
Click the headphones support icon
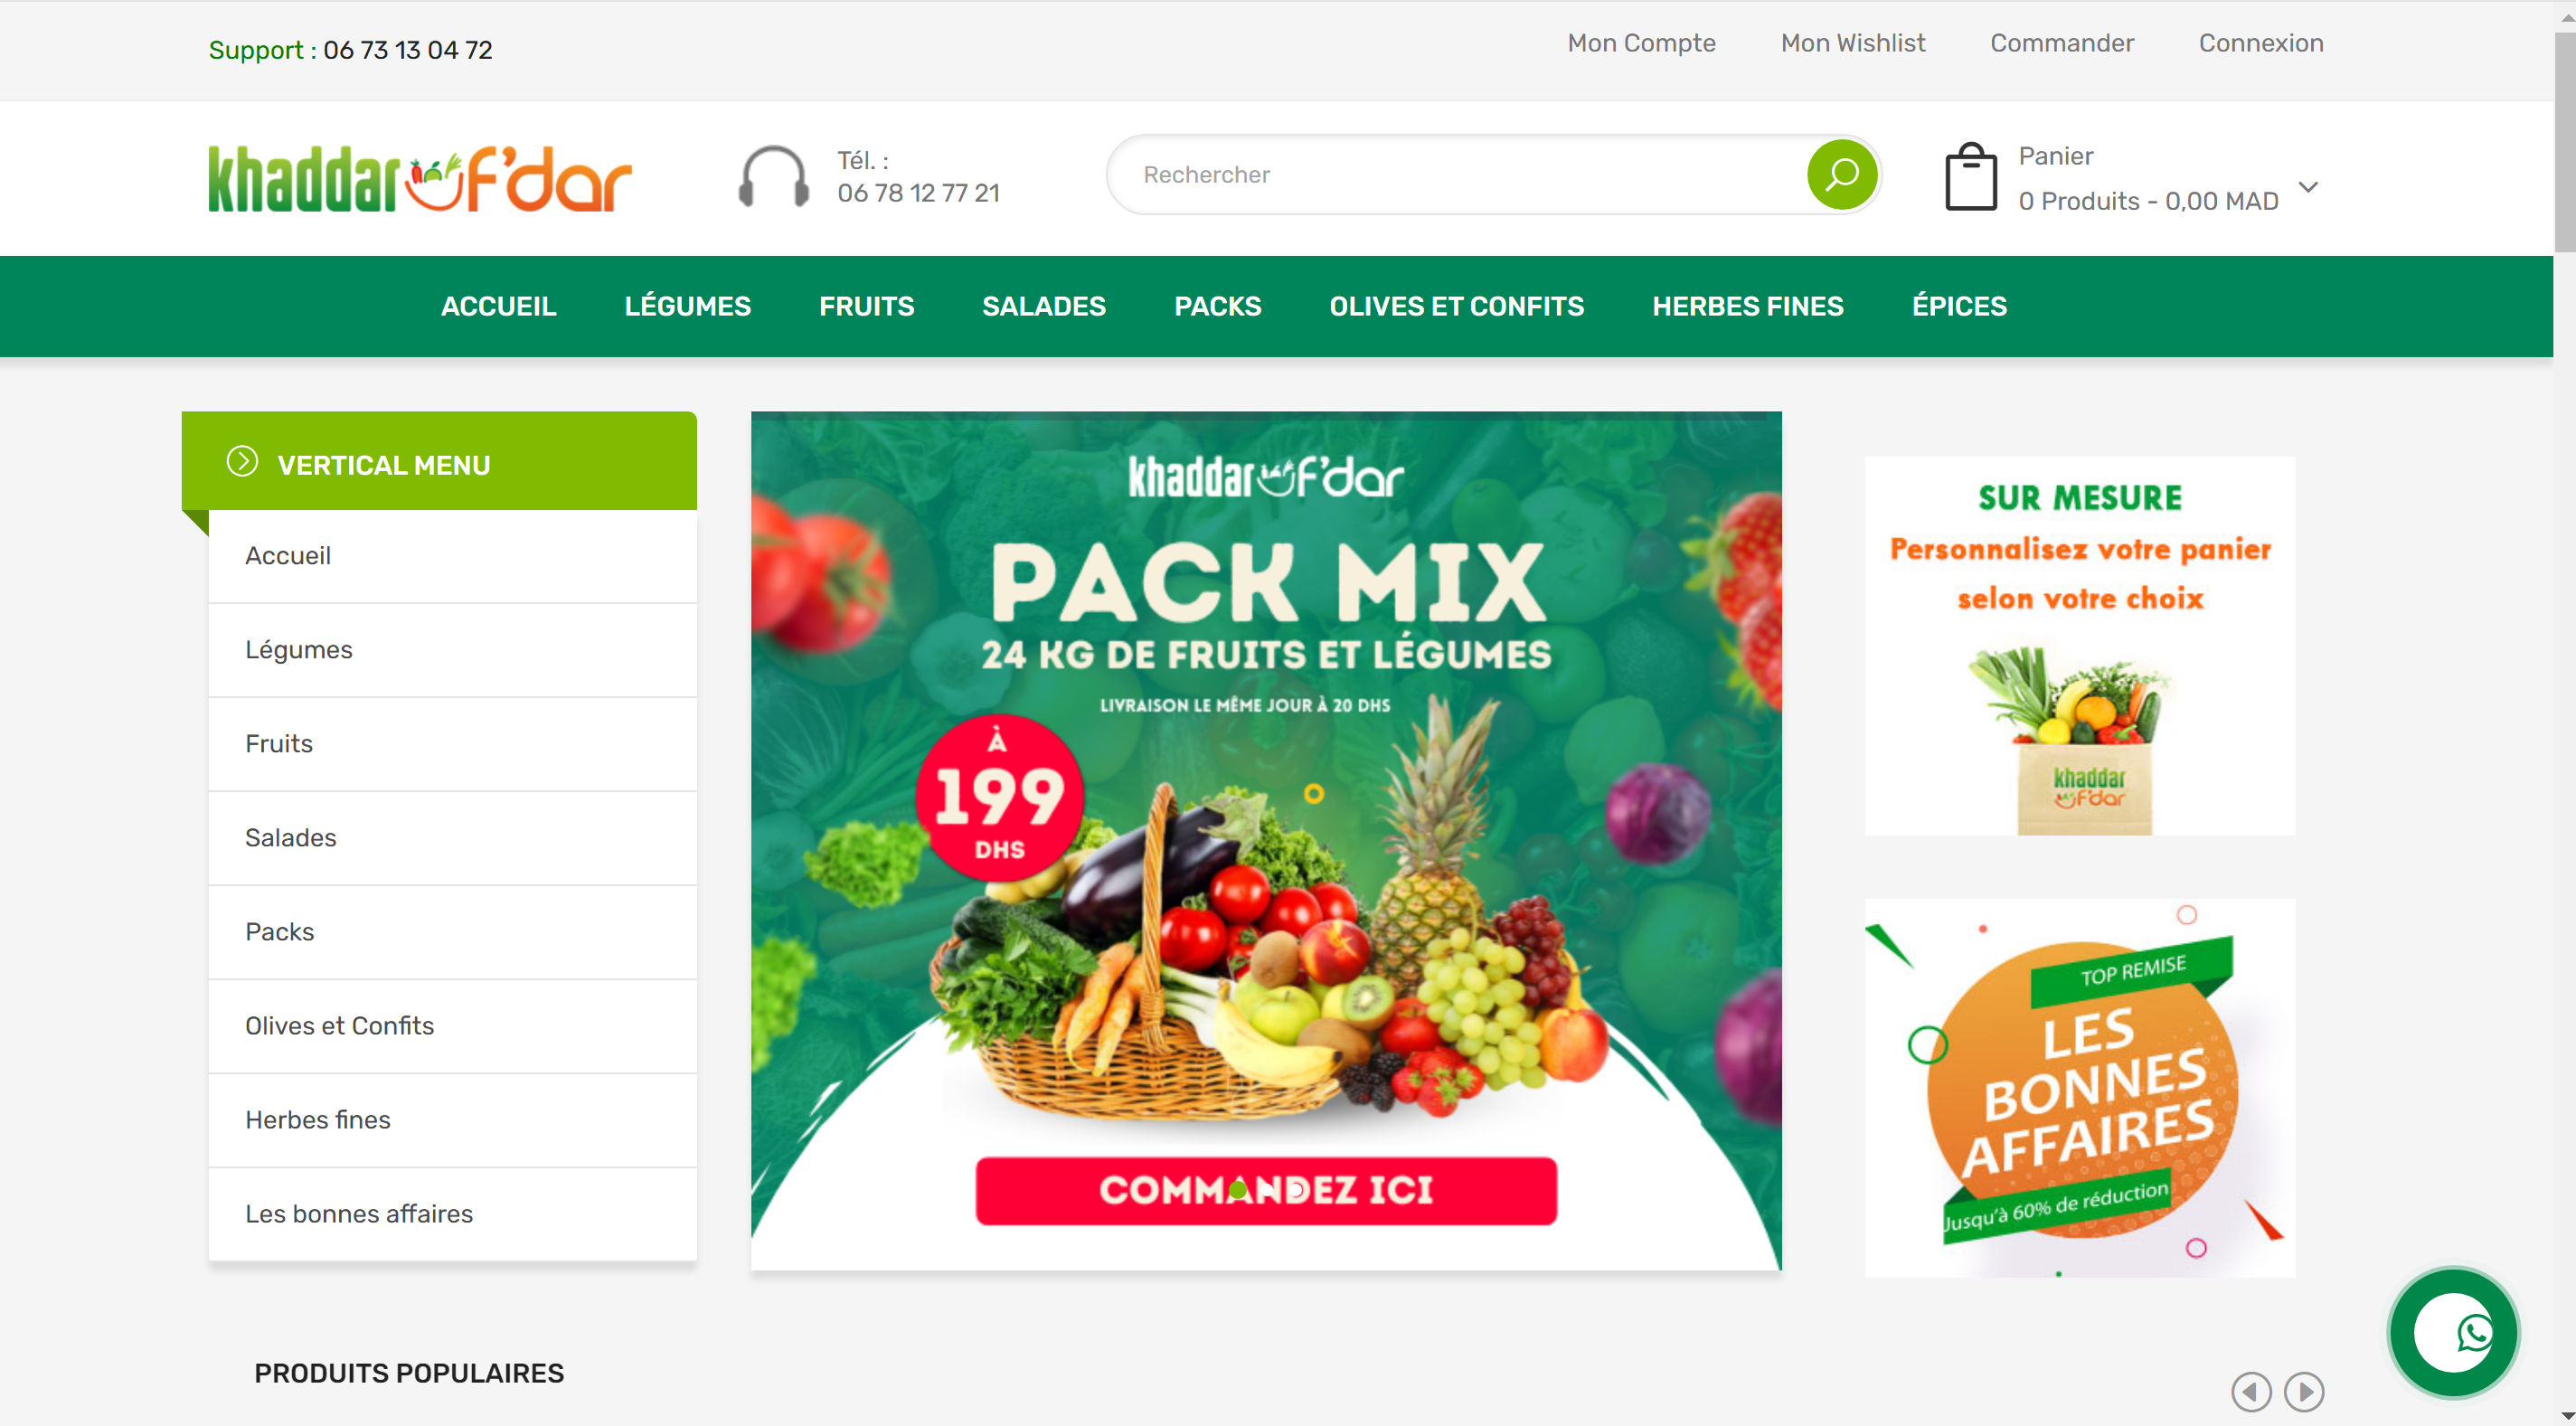click(x=773, y=177)
